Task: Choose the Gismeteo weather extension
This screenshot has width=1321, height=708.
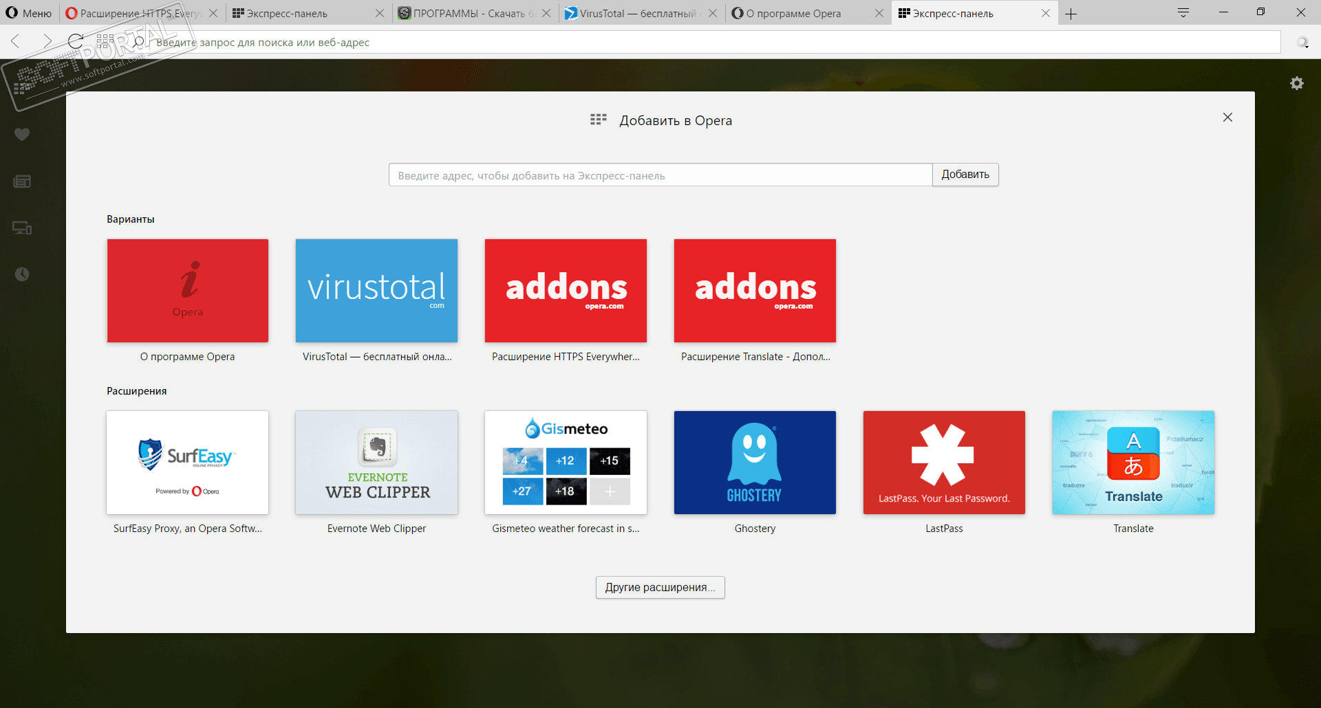Action: click(x=566, y=463)
